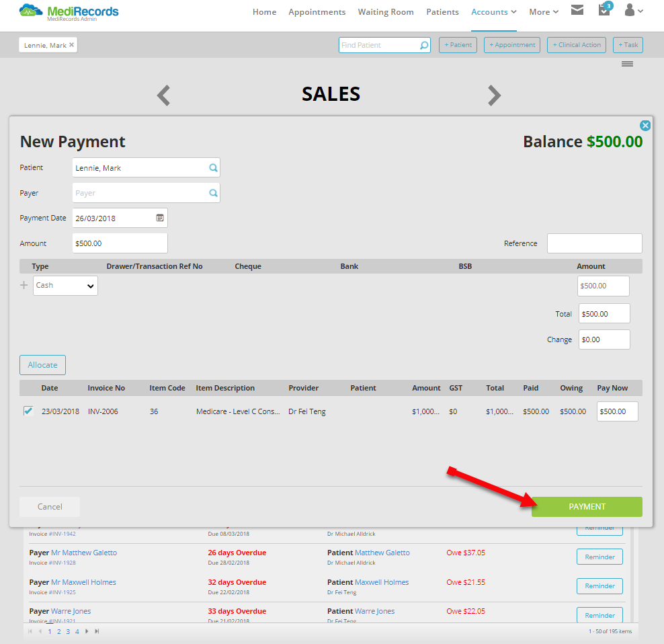This screenshot has height=644, width=664.
Task: Go to page 4 of the list
Action: pos(77,631)
